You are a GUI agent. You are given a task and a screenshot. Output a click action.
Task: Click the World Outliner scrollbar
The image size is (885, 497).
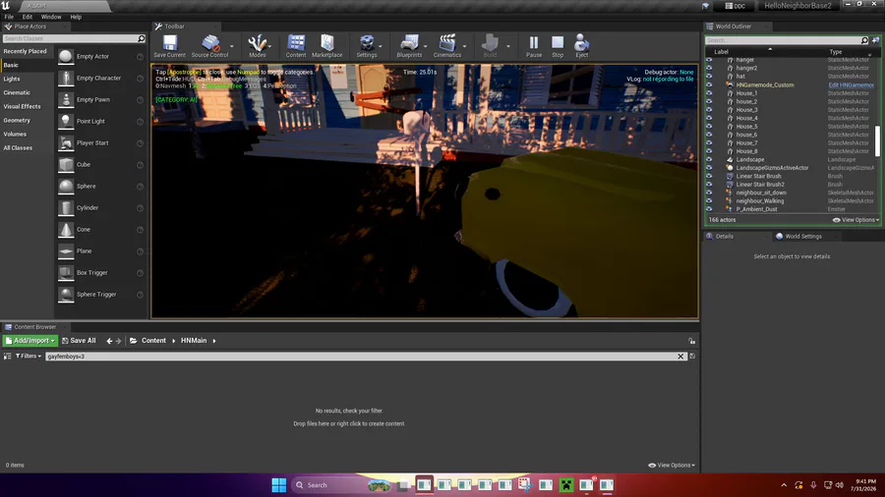[877, 140]
